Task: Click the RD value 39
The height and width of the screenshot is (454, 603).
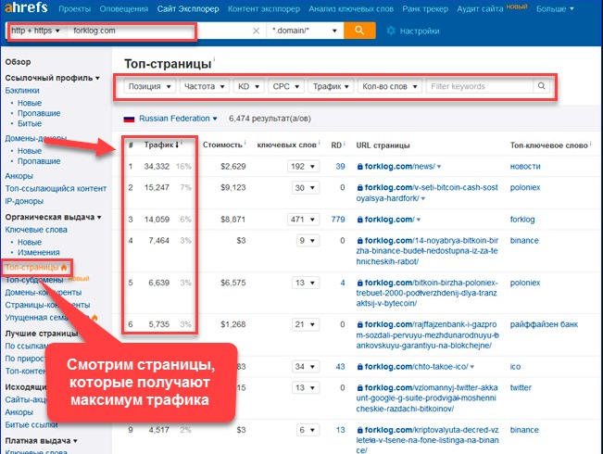Action: [340, 167]
